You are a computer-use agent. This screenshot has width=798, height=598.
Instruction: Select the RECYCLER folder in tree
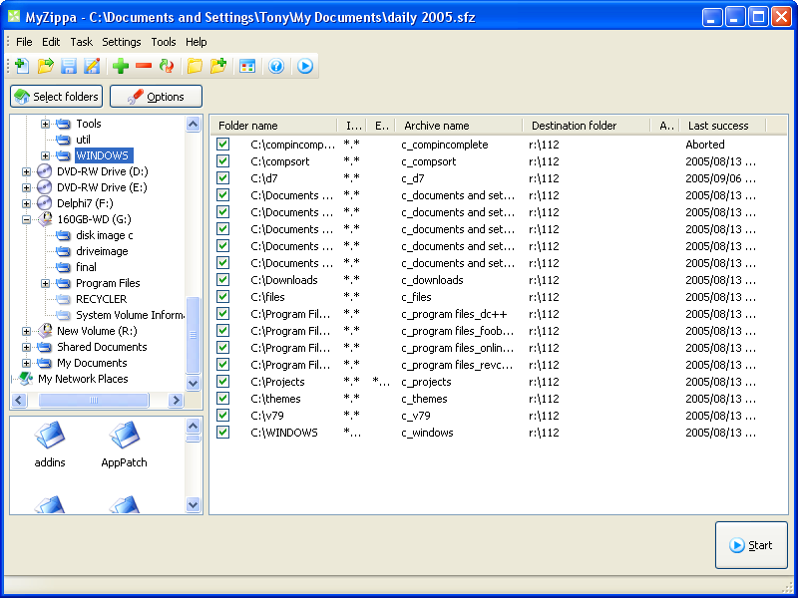(x=102, y=299)
